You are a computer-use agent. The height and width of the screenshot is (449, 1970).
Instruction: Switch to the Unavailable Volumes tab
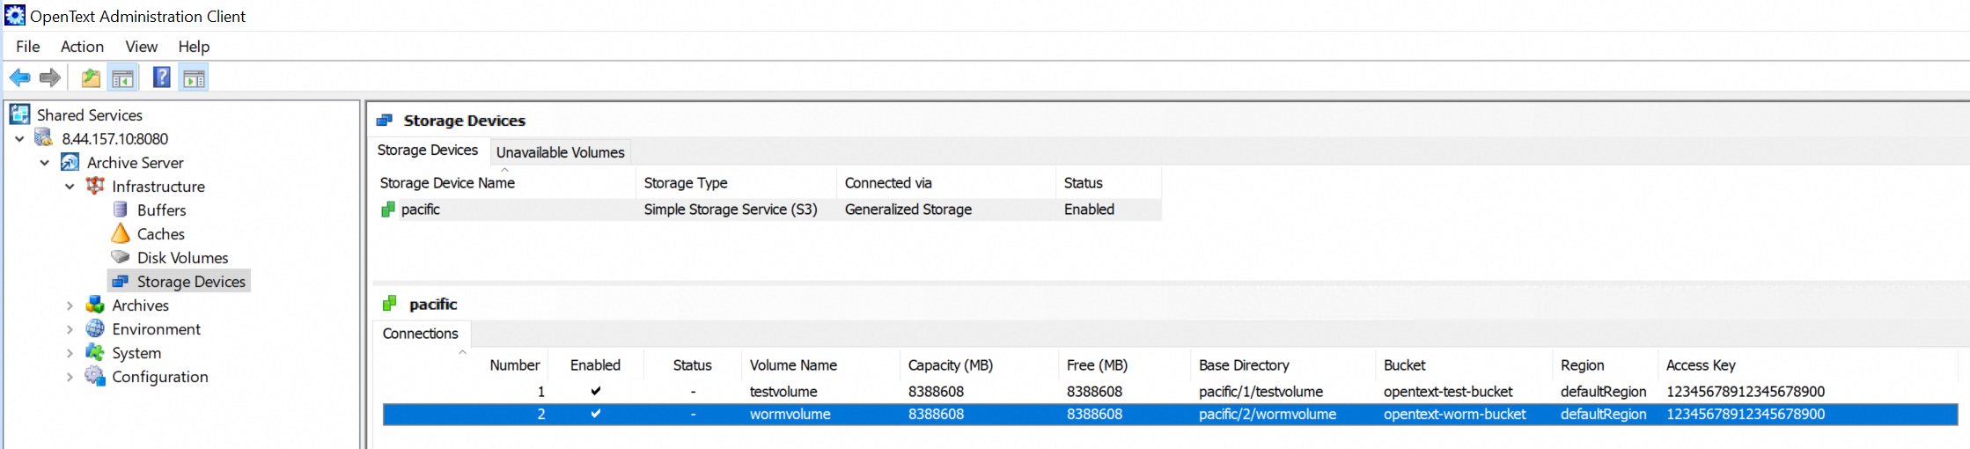click(x=560, y=152)
